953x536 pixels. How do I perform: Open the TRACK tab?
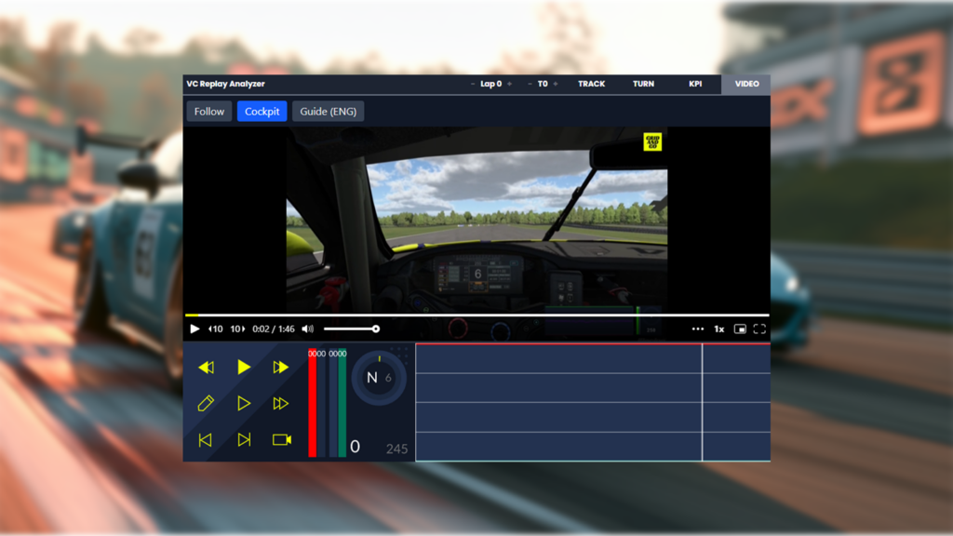coord(591,84)
